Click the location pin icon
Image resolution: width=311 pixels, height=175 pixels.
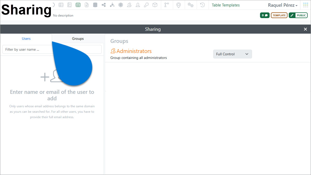[x=179, y=5]
